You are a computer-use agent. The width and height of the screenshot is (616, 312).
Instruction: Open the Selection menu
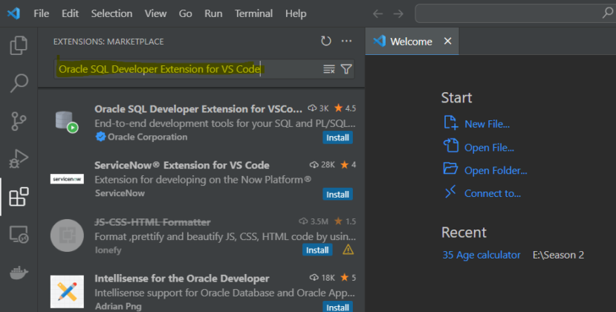(x=110, y=13)
